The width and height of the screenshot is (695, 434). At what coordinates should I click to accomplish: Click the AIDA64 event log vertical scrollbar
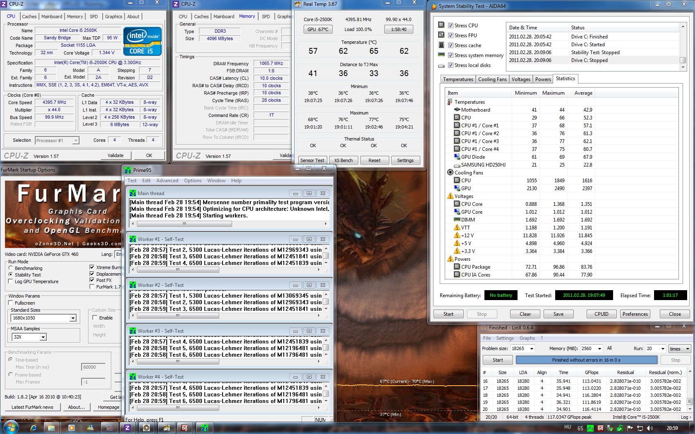(683, 47)
